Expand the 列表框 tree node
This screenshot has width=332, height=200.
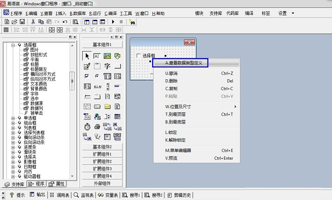[13, 128]
